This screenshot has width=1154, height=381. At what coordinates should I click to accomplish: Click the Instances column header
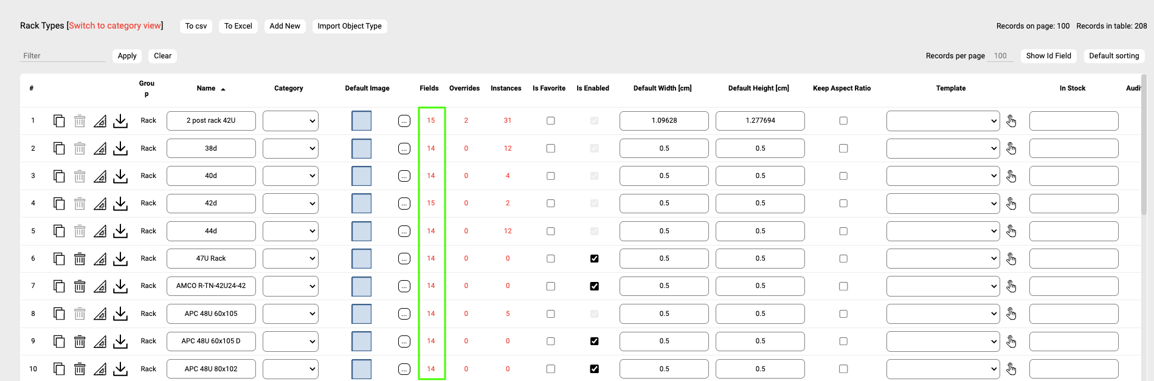[x=506, y=89]
